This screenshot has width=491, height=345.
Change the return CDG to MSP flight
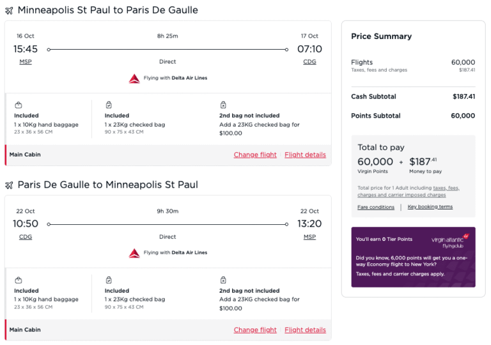click(255, 330)
